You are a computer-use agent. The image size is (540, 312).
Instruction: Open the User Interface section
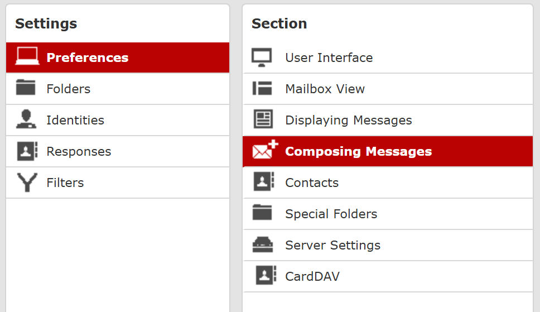(388, 57)
